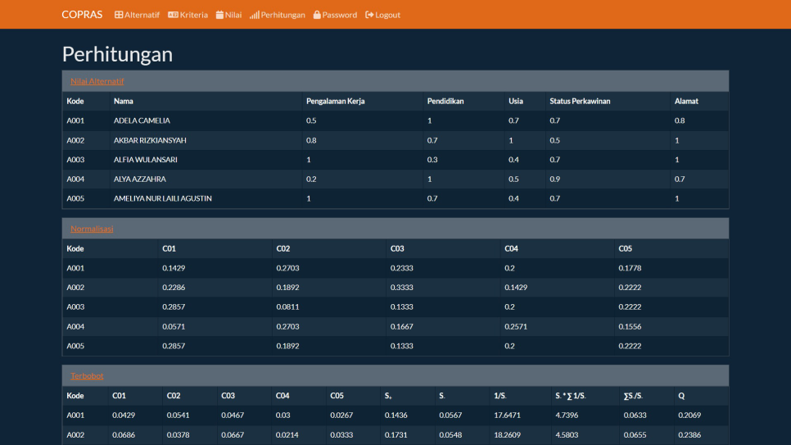
Task: Select name ADELA CAMELIA
Action: pyautogui.click(x=142, y=120)
